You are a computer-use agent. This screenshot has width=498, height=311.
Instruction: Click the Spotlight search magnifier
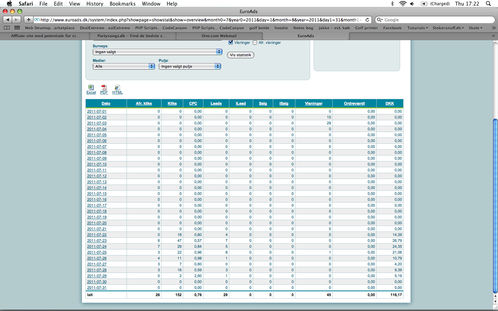click(x=488, y=4)
